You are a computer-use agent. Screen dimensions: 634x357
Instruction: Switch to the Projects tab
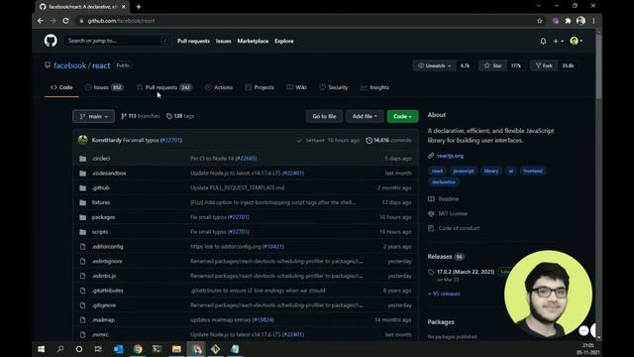[260, 87]
